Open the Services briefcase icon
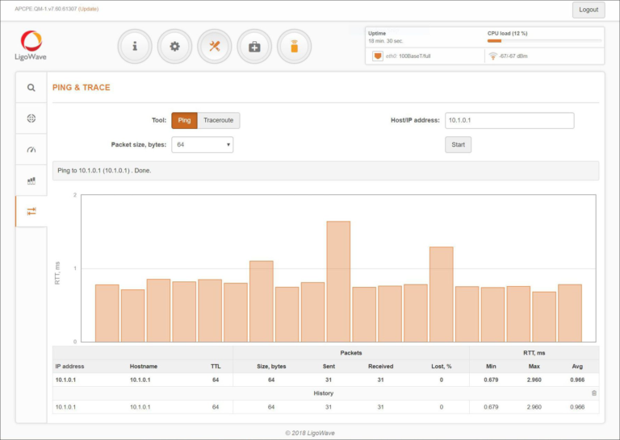The width and height of the screenshot is (620, 440). (254, 47)
